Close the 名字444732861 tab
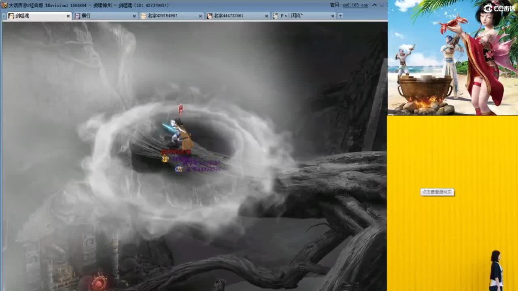The image size is (518, 291). tap(266, 16)
